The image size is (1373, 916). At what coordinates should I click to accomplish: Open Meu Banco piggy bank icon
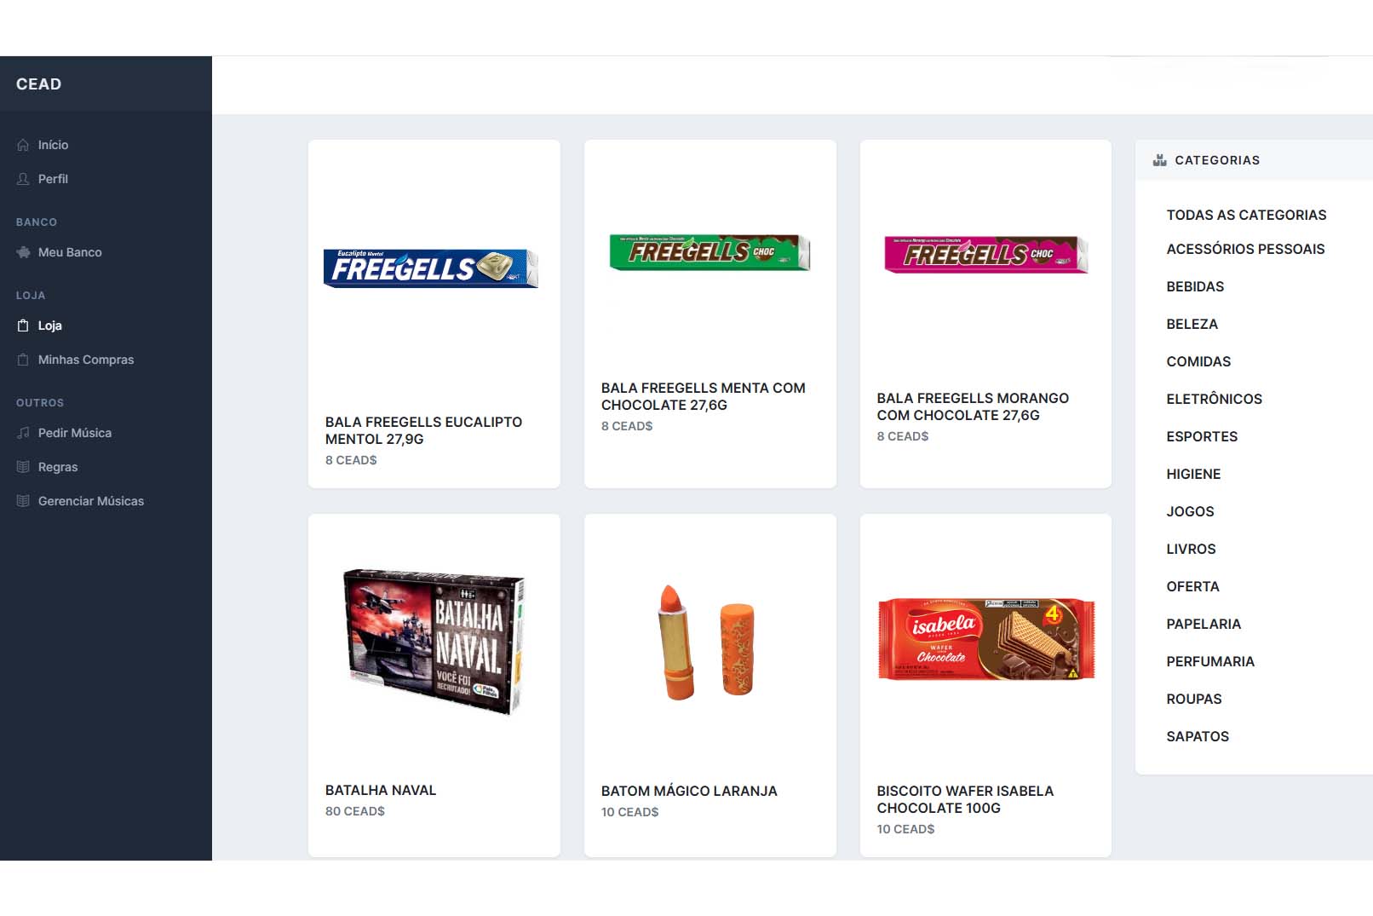[23, 252]
